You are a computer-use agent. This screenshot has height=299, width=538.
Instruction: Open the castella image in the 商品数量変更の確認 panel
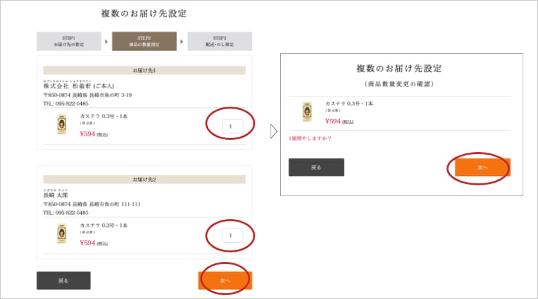point(307,112)
